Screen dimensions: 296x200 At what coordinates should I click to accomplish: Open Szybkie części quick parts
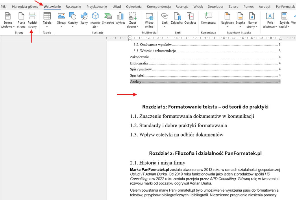tap(284, 20)
